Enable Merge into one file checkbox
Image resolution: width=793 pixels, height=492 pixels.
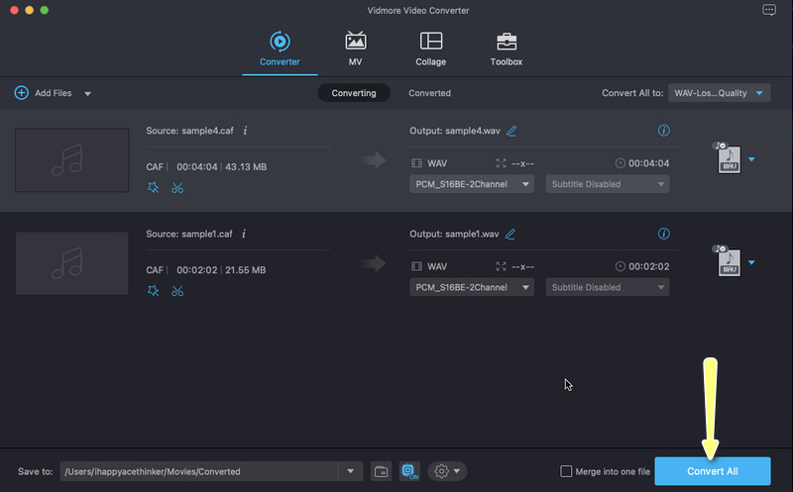click(x=566, y=471)
